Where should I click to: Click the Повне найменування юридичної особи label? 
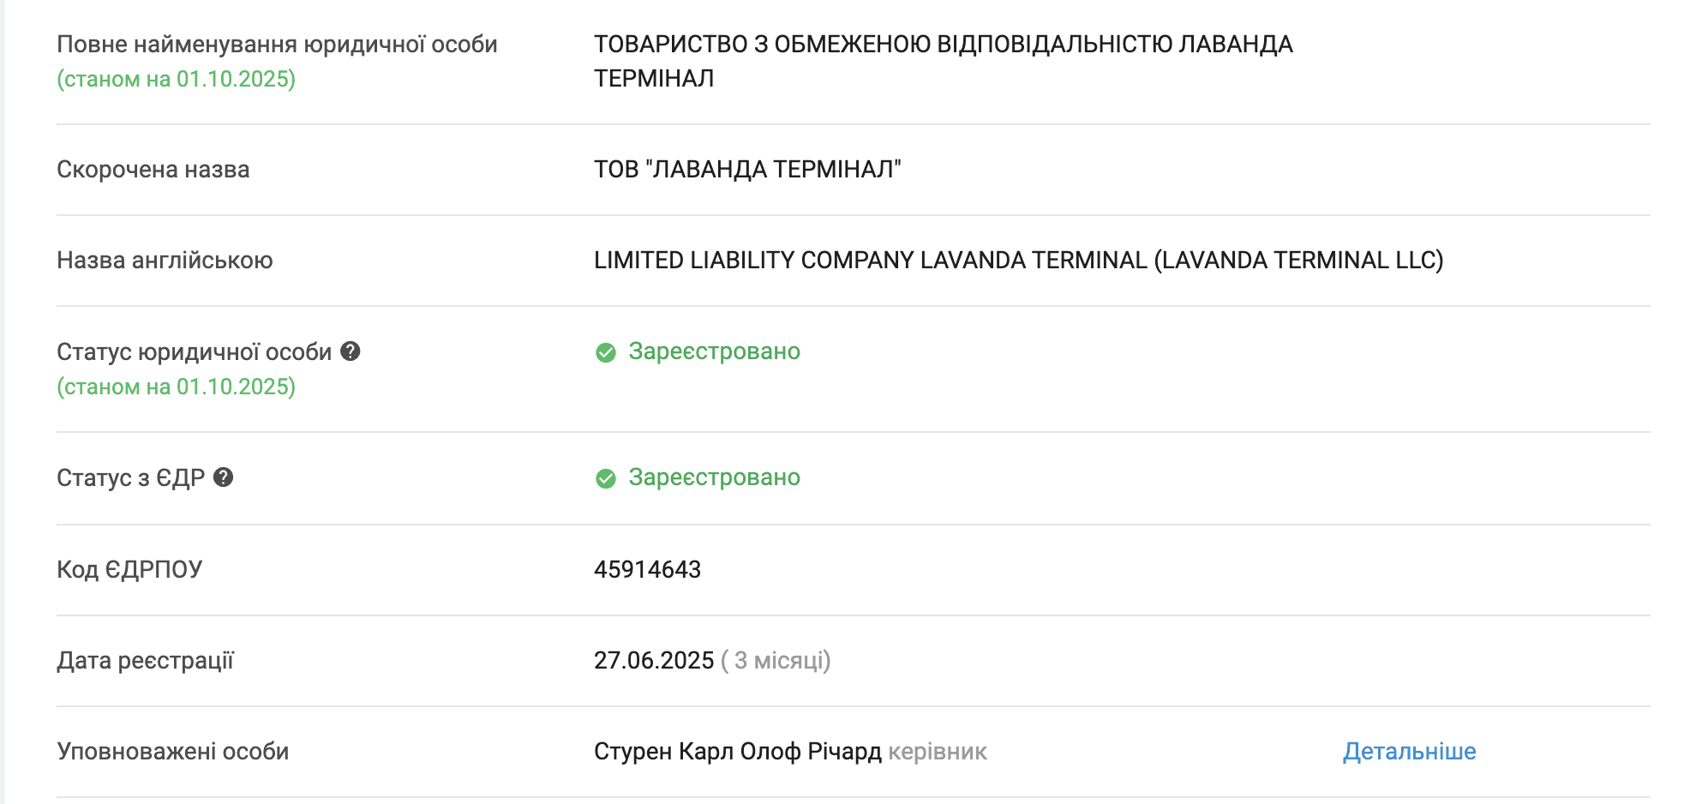click(x=277, y=45)
